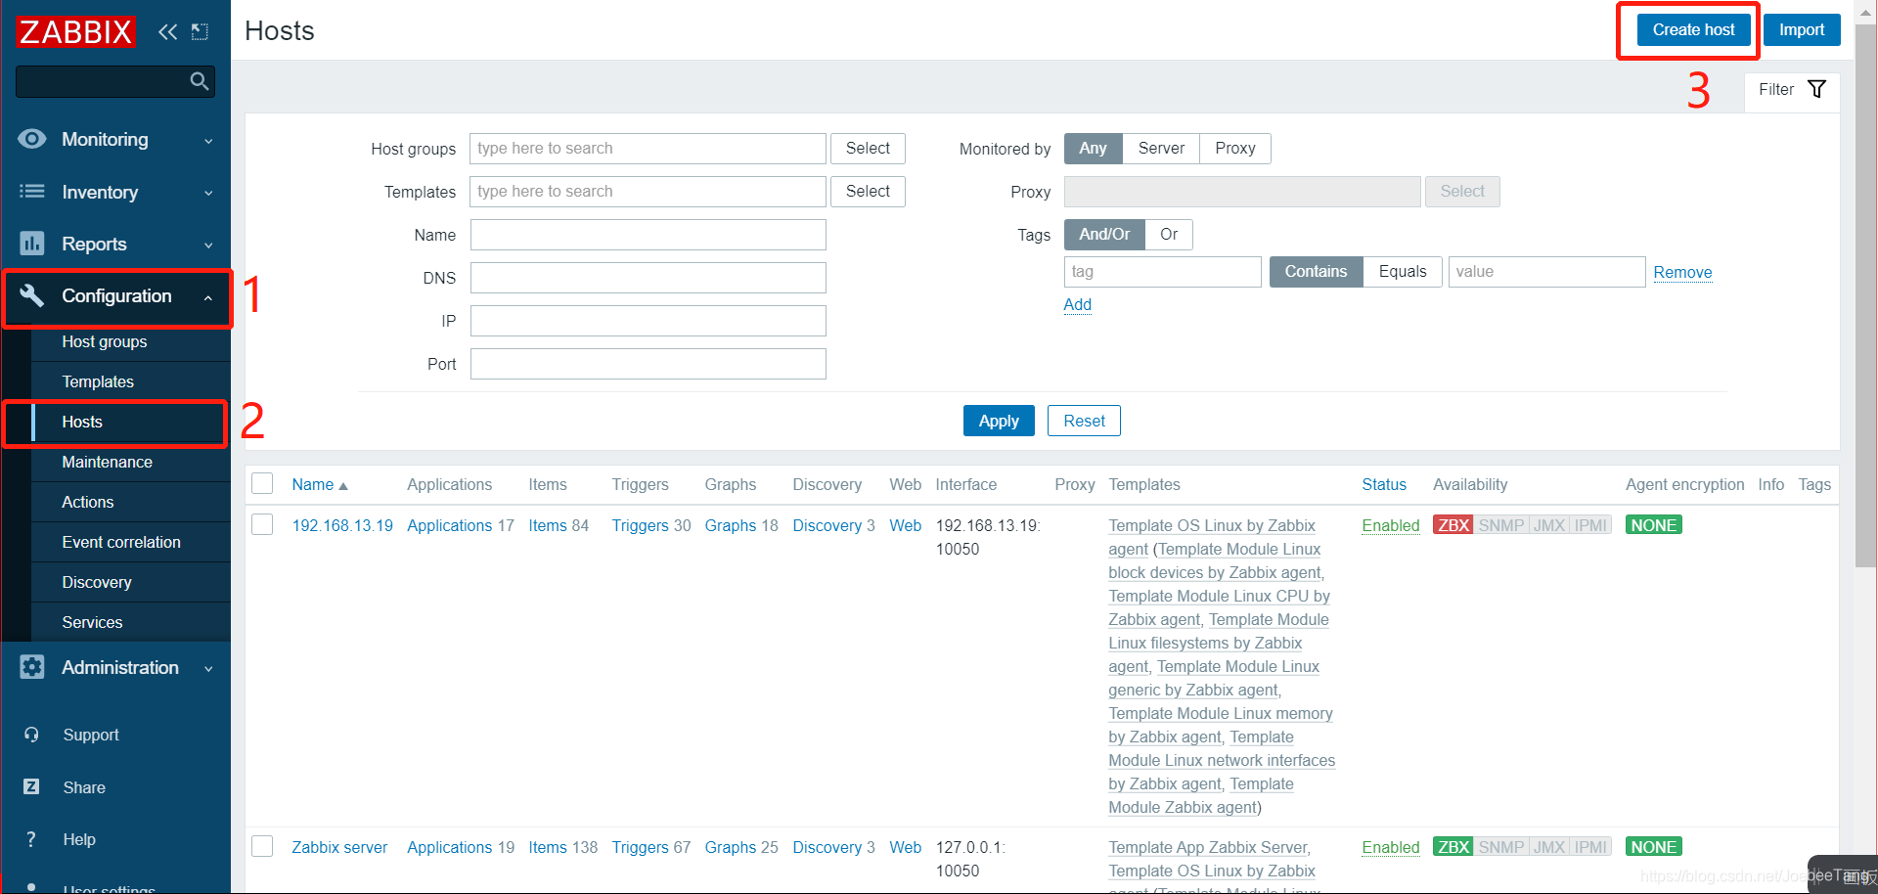The width and height of the screenshot is (1878, 894).
Task: Choose And/Or tag evaluation
Action: pos(1104,235)
